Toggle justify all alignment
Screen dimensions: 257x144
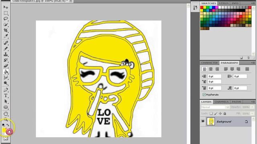(x=247, y=69)
